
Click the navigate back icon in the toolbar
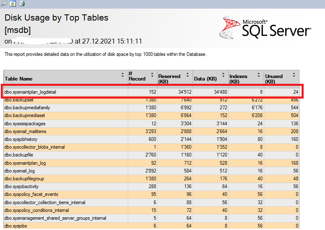tap(4, 4)
